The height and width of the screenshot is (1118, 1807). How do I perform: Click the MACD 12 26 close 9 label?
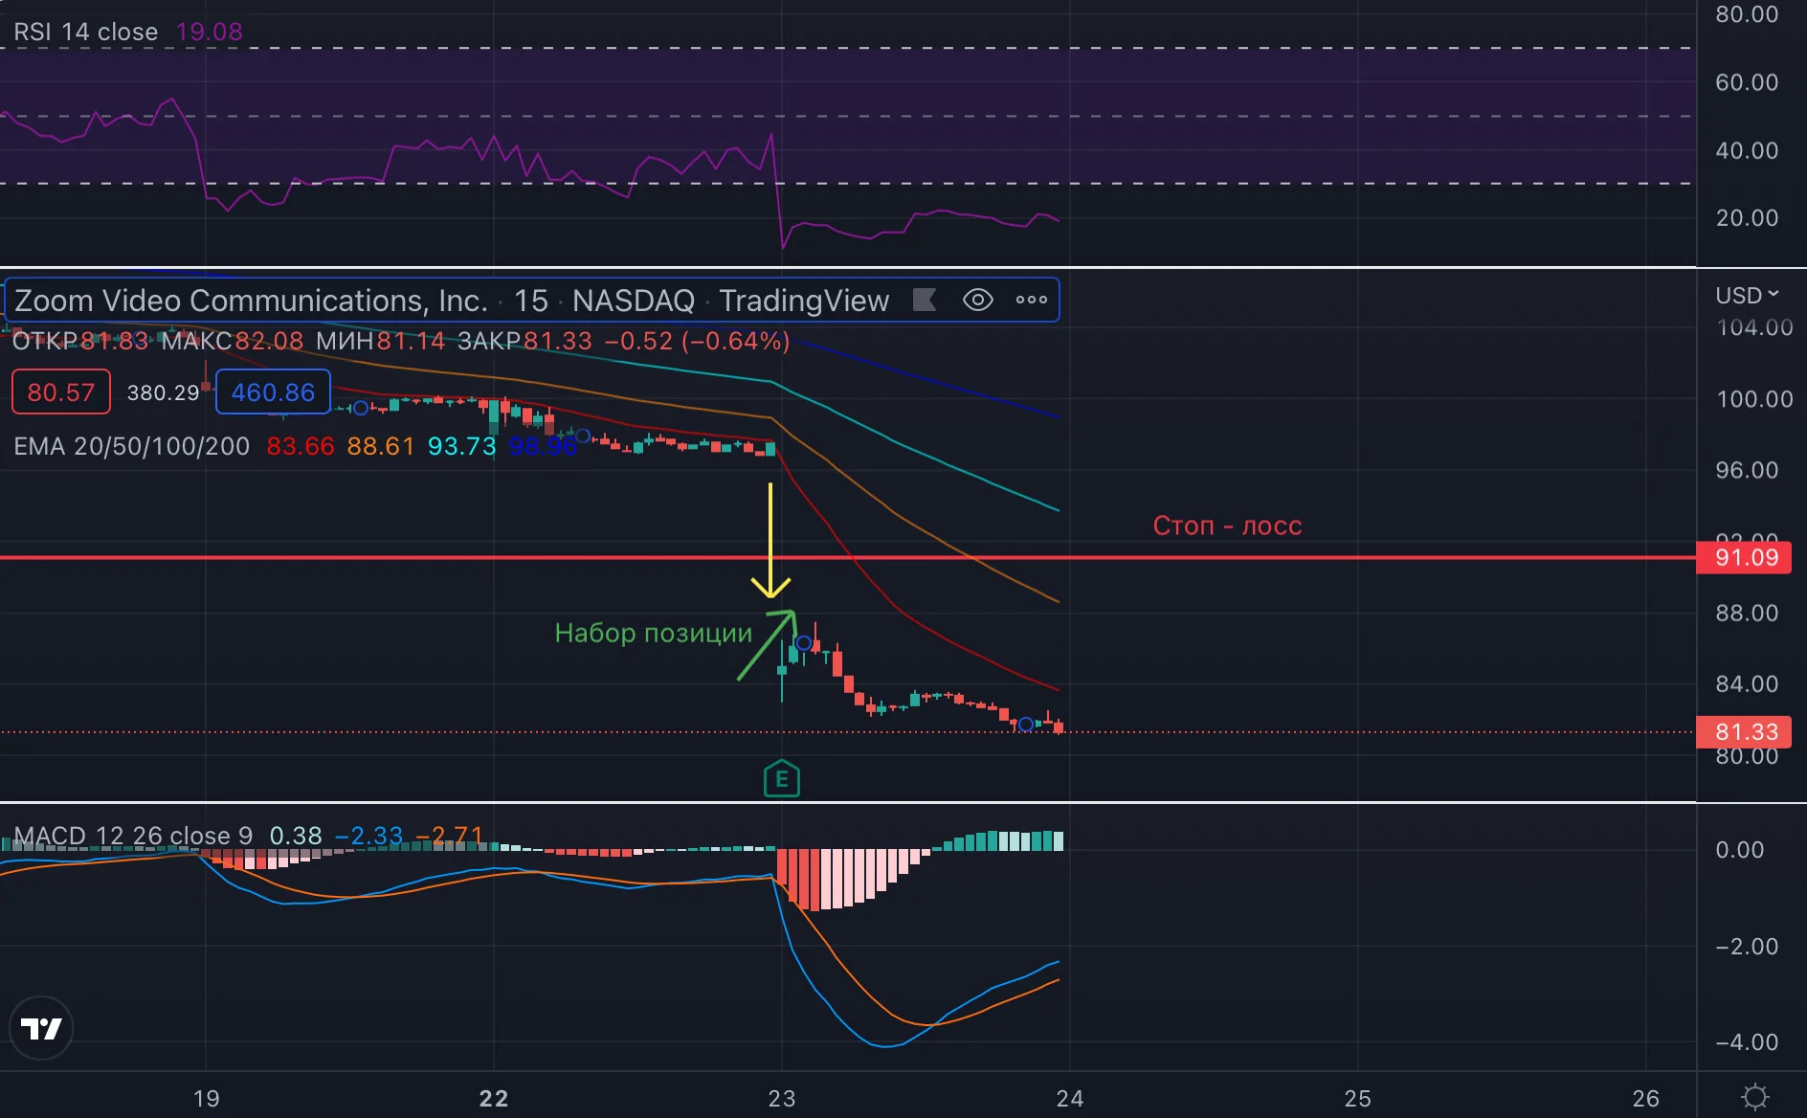pyautogui.click(x=133, y=836)
